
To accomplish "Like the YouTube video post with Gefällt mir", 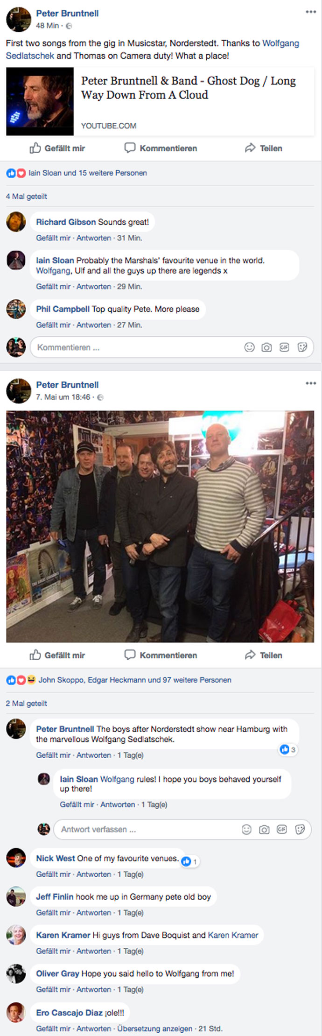I will [x=57, y=148].
